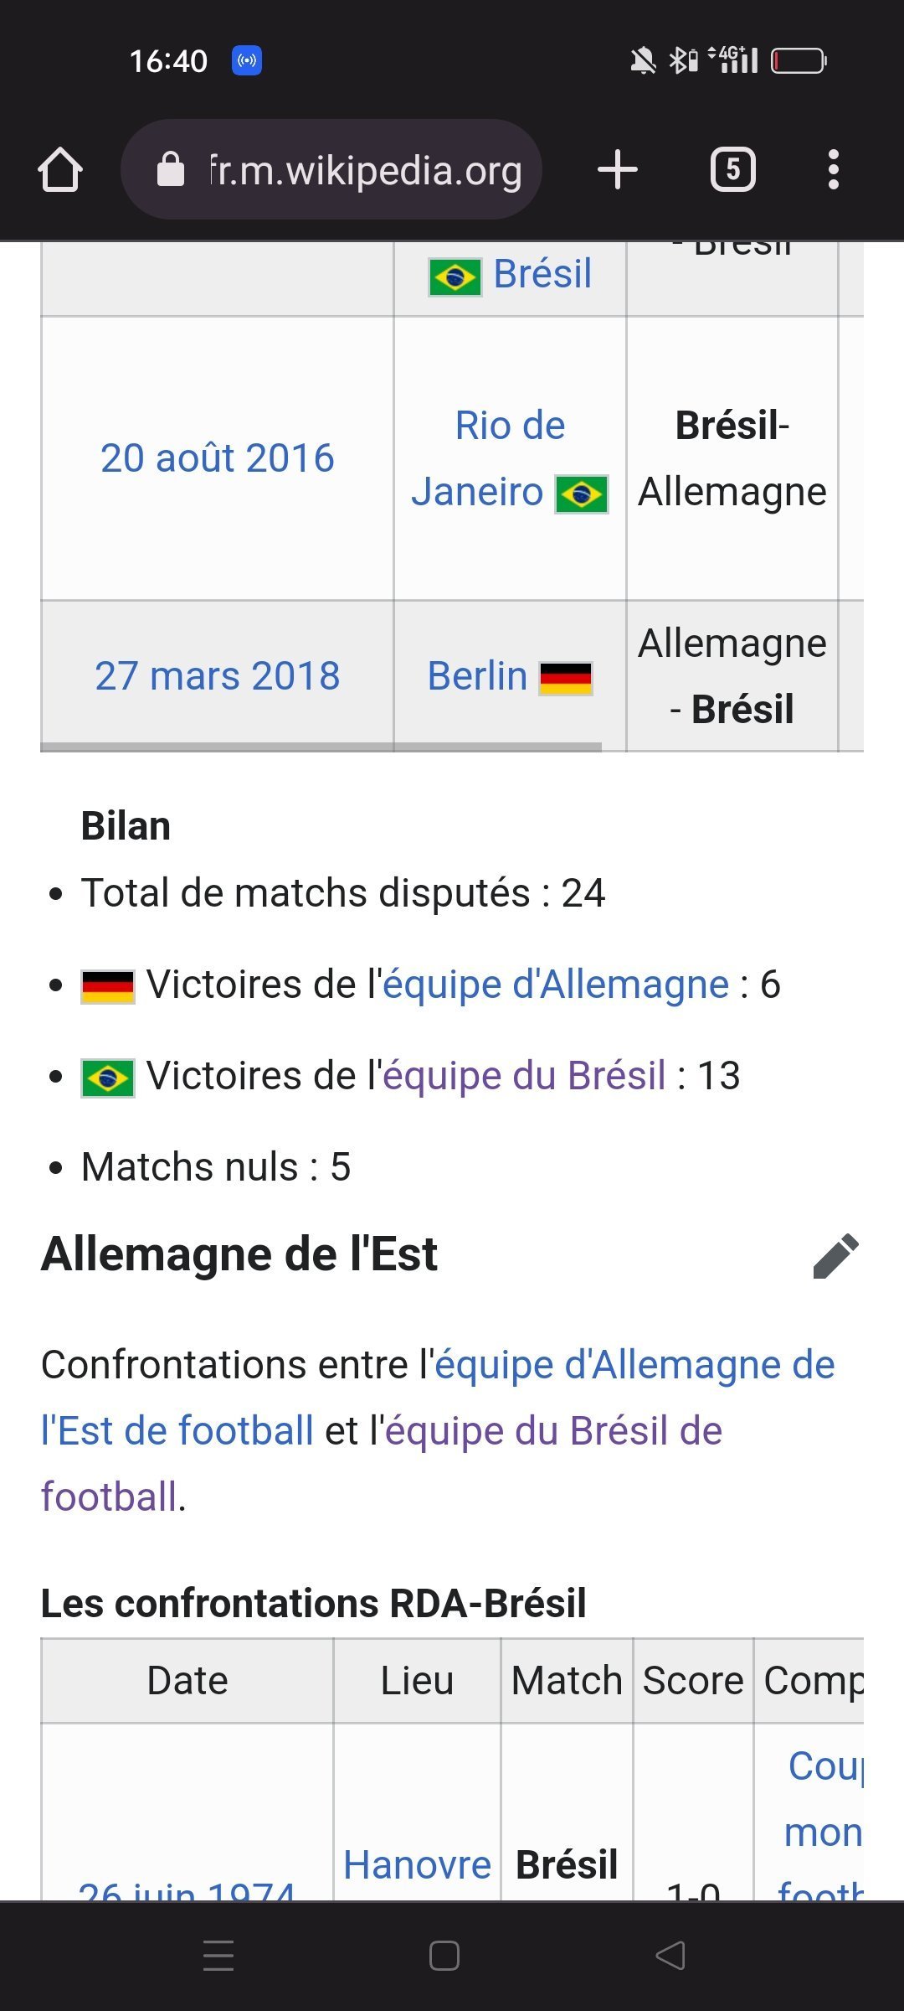Image resolution: width=904 pixels, height=2011 pixels.
Task: Tap the Brazil flag beside Brésil link
Action: click(455, 277)
